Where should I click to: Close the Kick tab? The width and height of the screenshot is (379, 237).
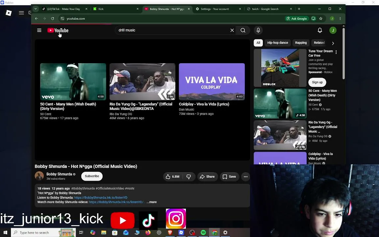pyautogui.click(x=138, y=9)
